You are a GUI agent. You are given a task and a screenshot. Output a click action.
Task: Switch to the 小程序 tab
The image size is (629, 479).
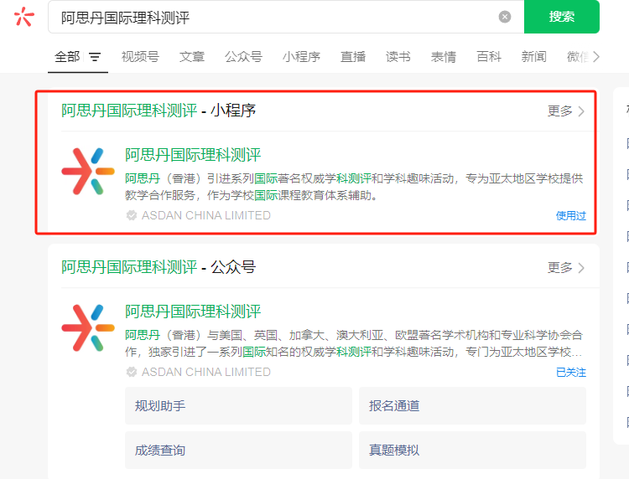coord(301,57)
